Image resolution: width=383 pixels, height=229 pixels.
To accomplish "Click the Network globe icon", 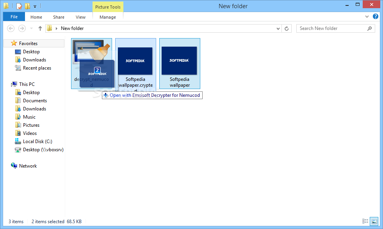I will (14, 166).
